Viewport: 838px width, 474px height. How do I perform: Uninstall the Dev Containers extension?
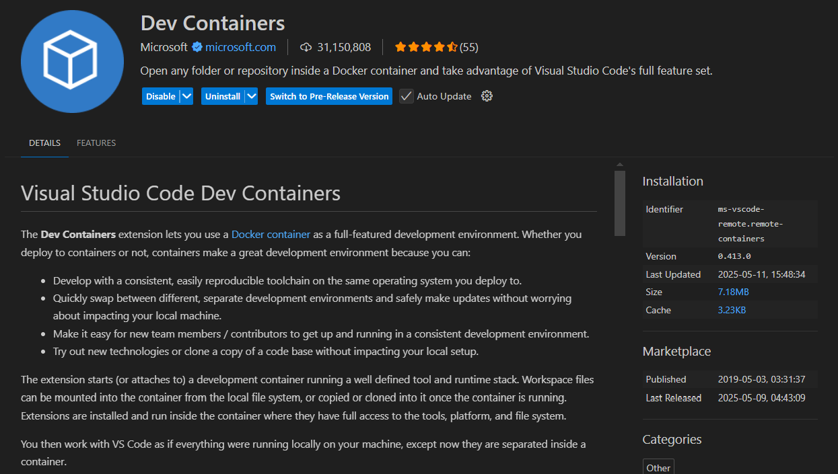pos(223,96)
